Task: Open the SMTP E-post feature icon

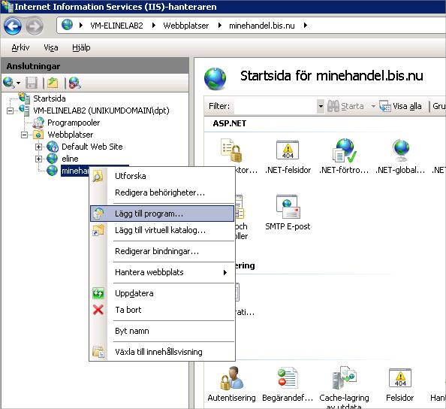Action: [288, 207]
